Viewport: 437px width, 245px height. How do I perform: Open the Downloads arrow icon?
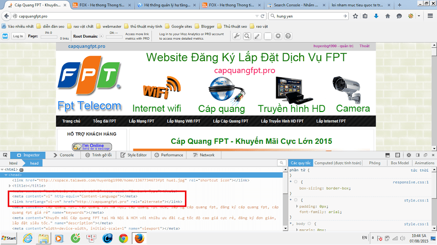pyautogui.click(x=376, y=16)
